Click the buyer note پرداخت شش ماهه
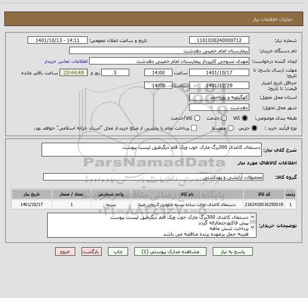 (229, 229)
